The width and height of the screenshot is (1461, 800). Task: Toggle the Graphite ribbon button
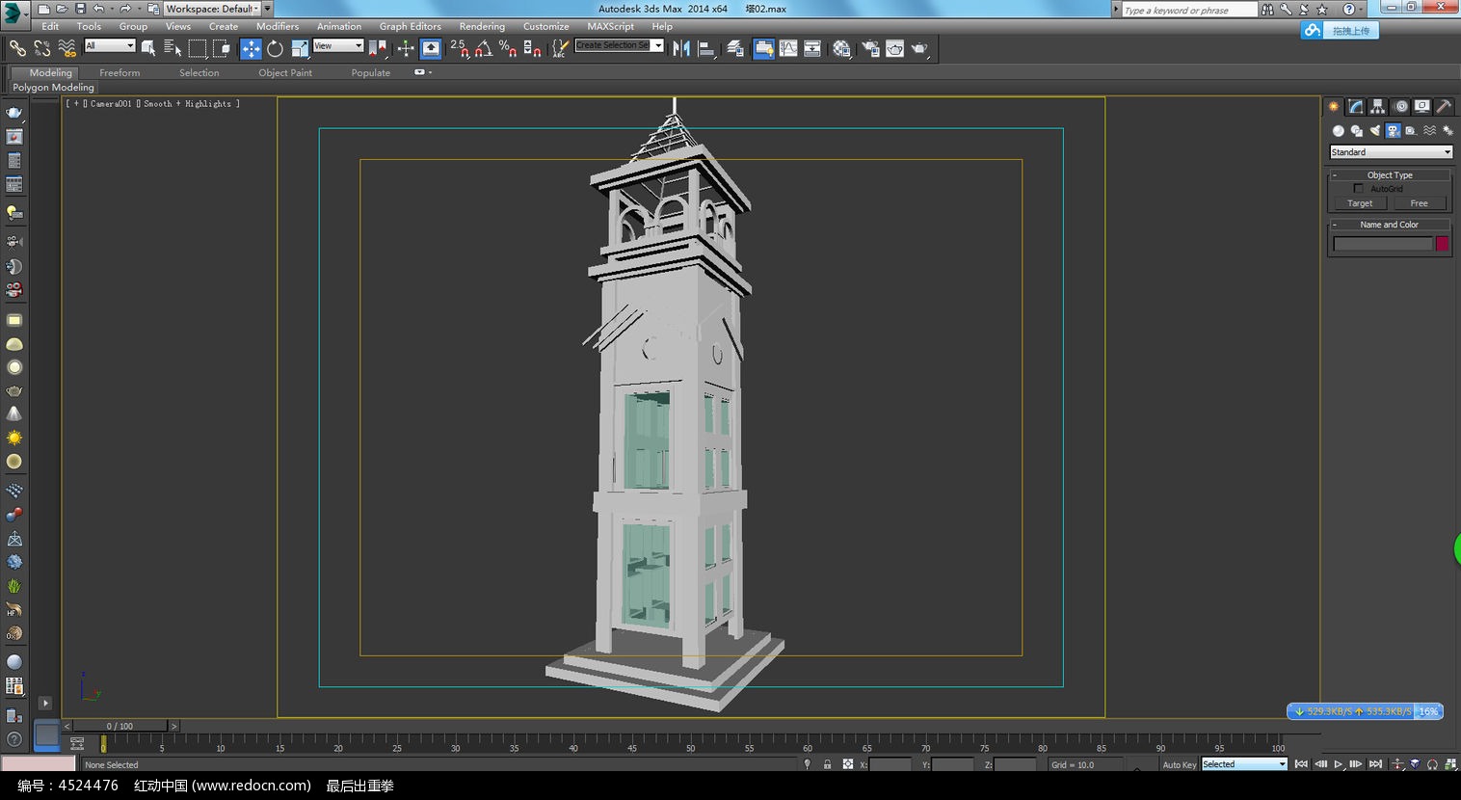(x=763, y=48)
